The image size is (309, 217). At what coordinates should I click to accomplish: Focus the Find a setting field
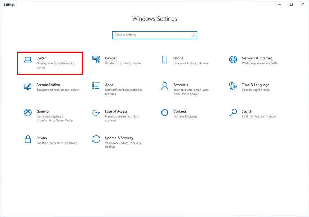coord(154,35)
